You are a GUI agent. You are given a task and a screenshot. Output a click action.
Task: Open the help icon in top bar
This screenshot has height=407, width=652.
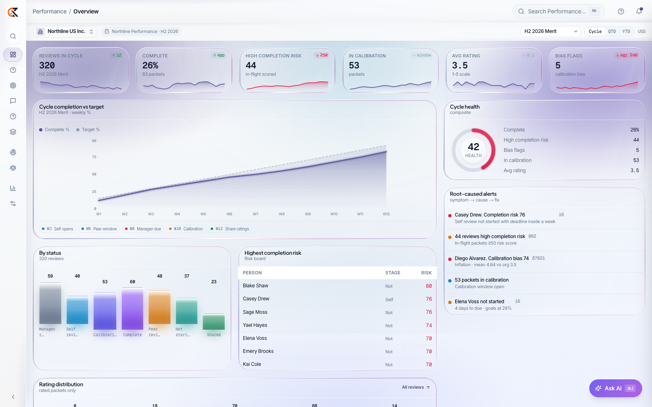pyautogui.click(x=621, y=11)
